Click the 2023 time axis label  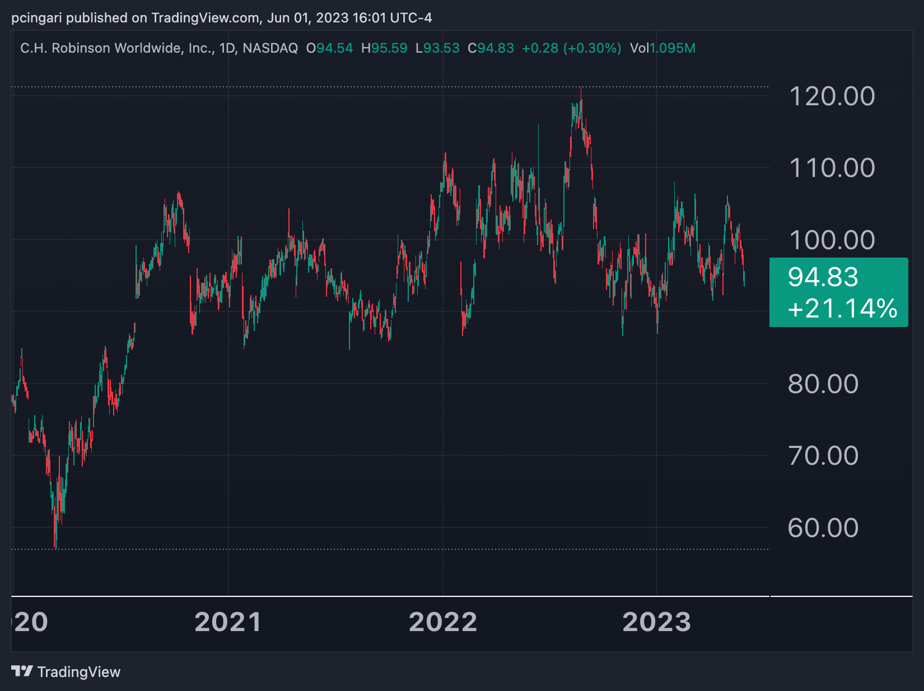(657, 623)
